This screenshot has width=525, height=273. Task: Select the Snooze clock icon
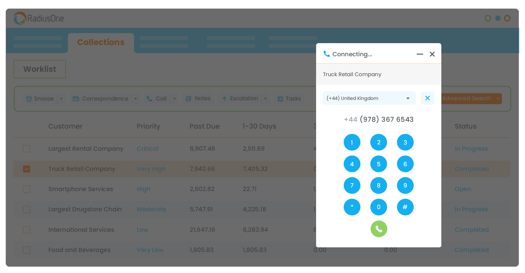pos(29,99)
